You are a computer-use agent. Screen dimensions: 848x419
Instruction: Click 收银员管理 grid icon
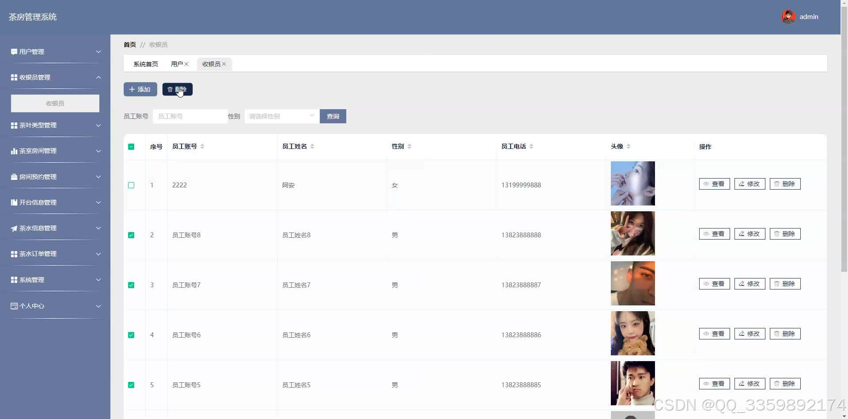pyautogui.click(x=14, y=77)
